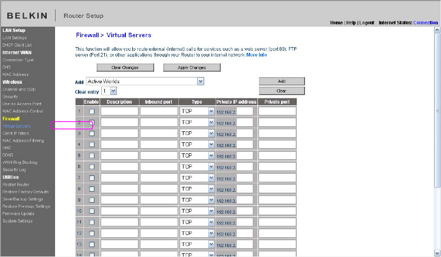Enable virtual server row 1 checkbox
The image size is (441, 257).
92,111
